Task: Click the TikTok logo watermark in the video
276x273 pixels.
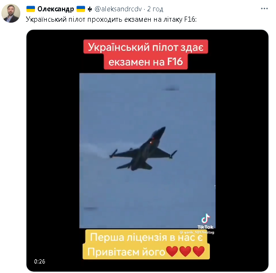Action: [206, 222]
